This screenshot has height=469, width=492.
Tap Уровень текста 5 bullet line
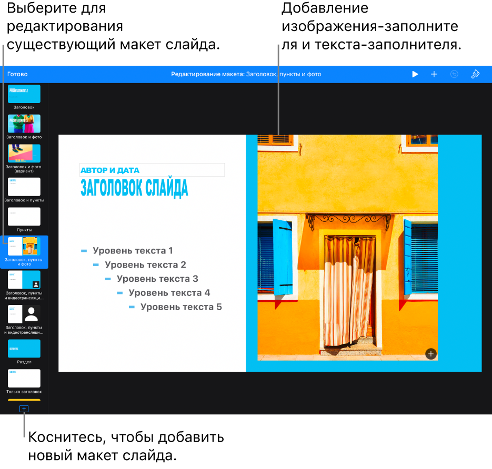(175, 307)
